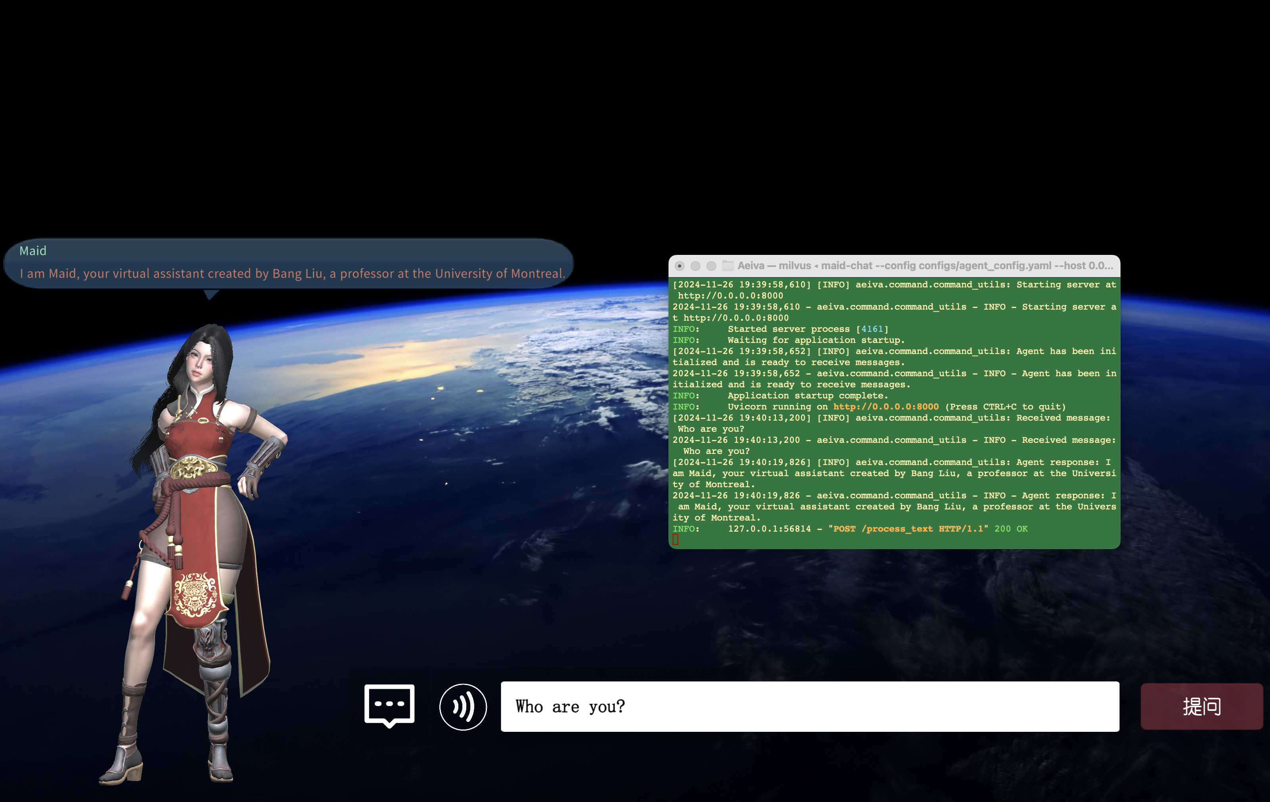Minimize the Aeiva terminal window
The height and width of the screenshot is (802, 1270).
pos(695,266)
